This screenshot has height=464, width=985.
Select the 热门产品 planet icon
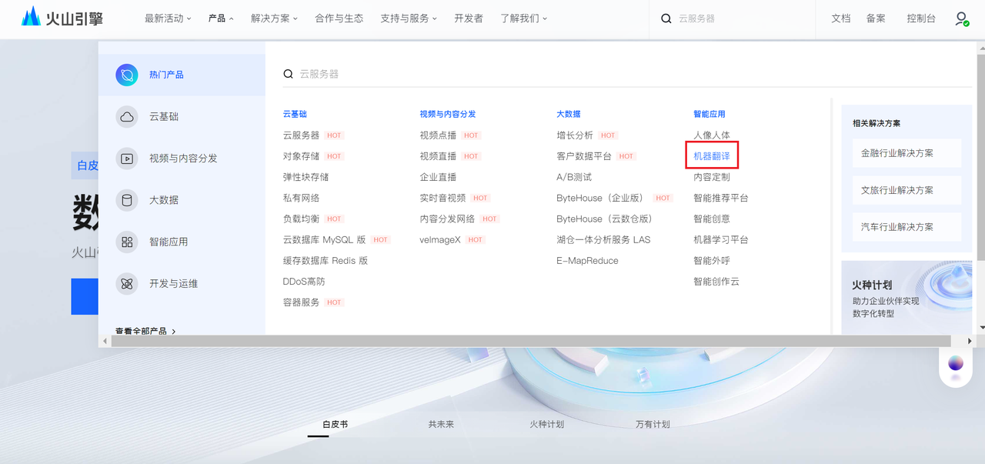[127, 75]
